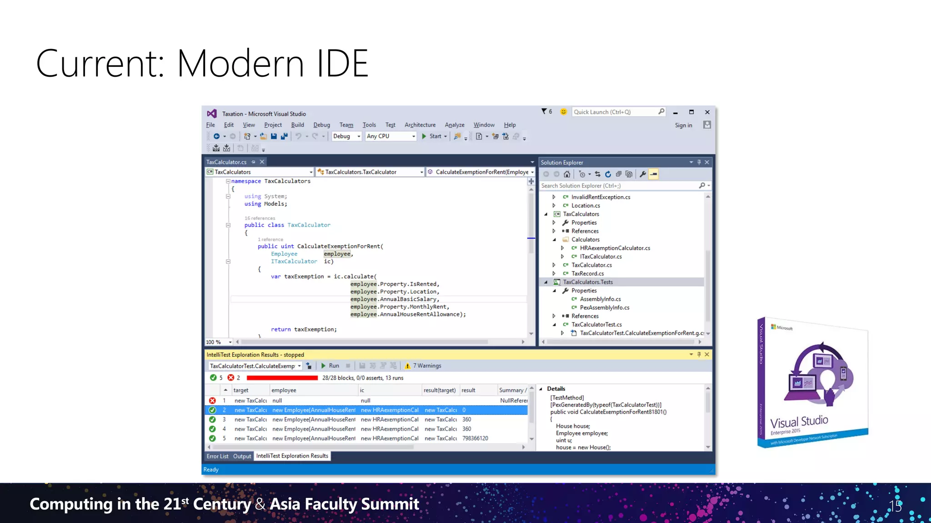Screen dimensions: 931x523
Task: Click the Open File folder icon
Action: click(263, 136)
